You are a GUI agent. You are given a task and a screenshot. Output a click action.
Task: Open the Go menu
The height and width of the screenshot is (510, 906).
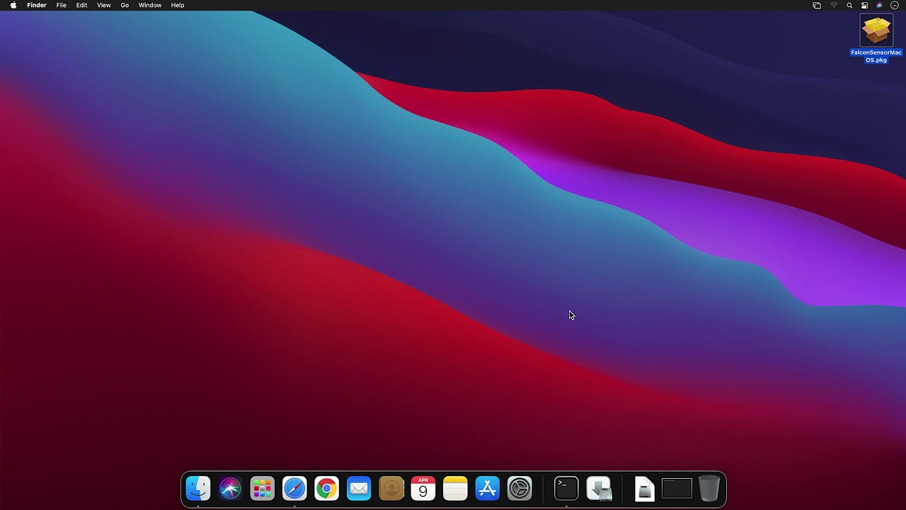(x=125, y=5)
